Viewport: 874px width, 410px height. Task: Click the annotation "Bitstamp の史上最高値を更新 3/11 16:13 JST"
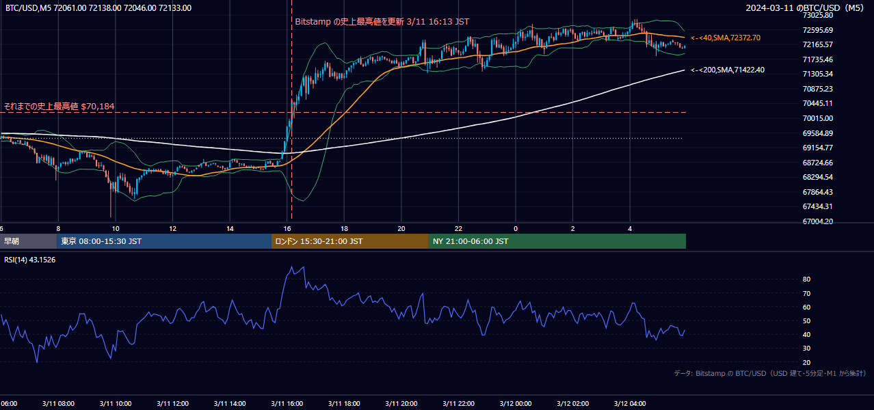[x=382, y=22]
